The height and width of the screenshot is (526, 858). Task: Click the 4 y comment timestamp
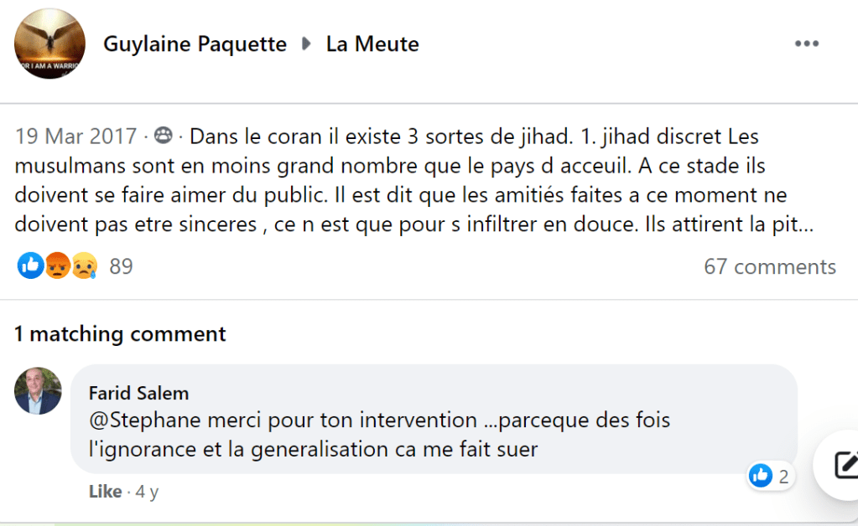coord(146,492)
